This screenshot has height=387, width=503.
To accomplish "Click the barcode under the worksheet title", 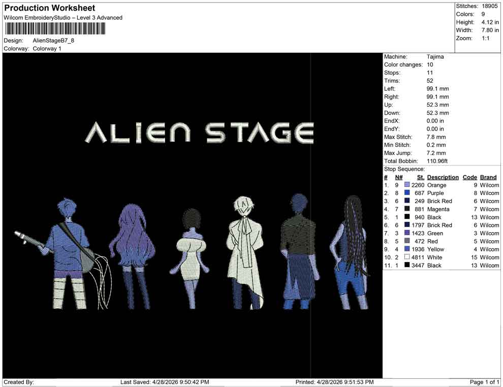I will [x=54, y=28].
